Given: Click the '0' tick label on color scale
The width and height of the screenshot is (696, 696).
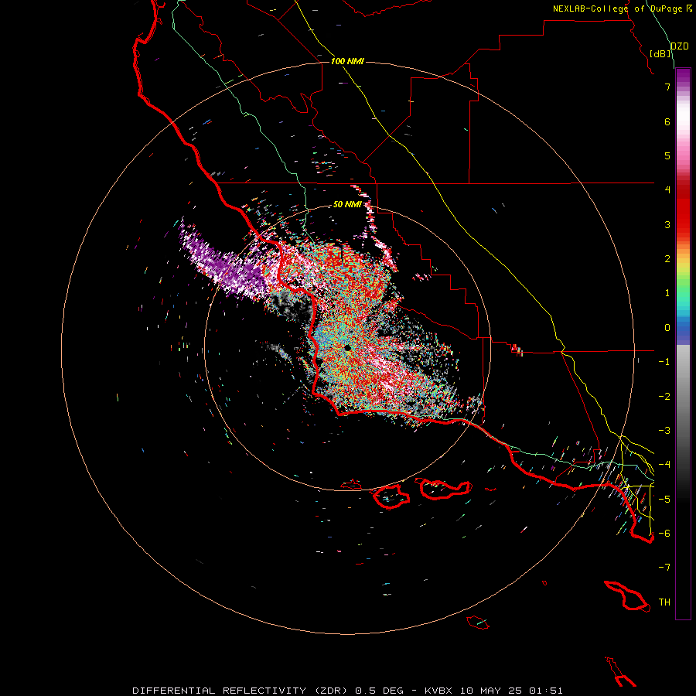Looking at the screenshot, I should tap(667, 328).
